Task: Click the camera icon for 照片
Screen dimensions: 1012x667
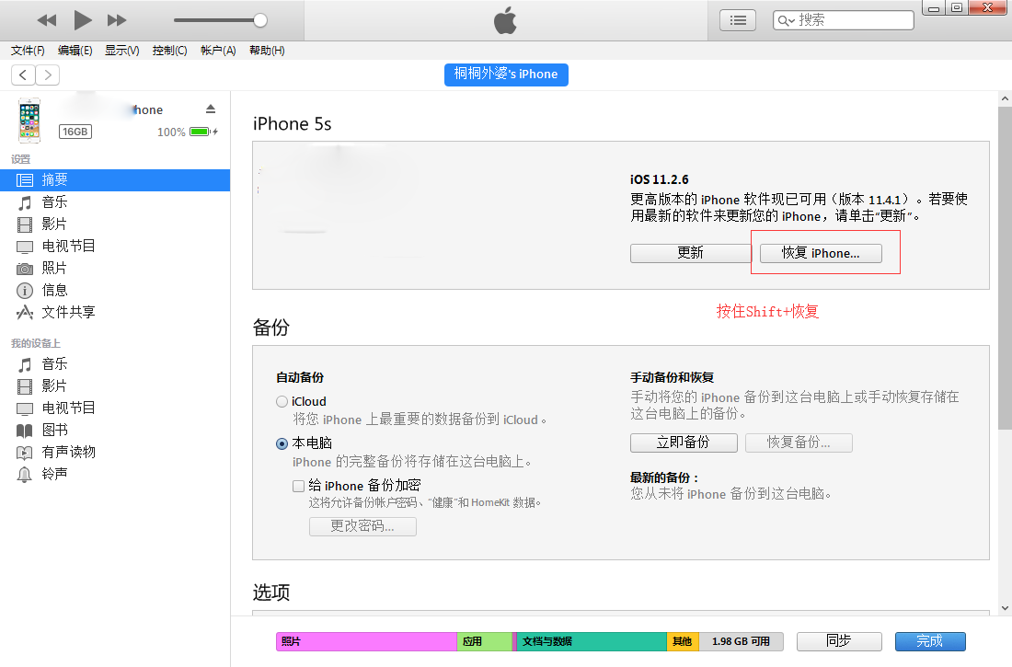Action: click(25, 269)
